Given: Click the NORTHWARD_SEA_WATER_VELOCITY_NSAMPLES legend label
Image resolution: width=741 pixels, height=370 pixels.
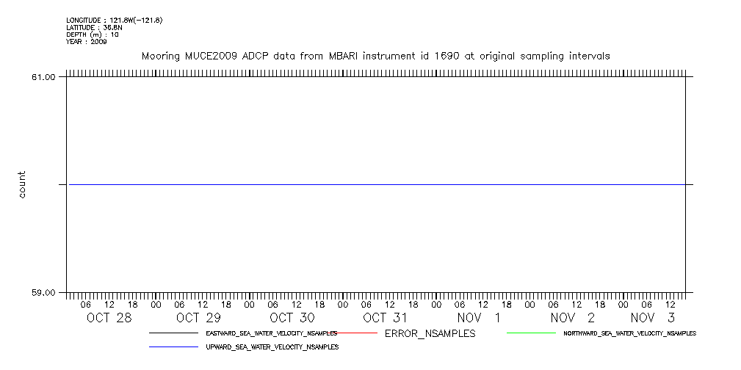Looking at the screenshot, I should coord(629,333).
